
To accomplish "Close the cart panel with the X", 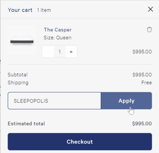I will 150,9.
